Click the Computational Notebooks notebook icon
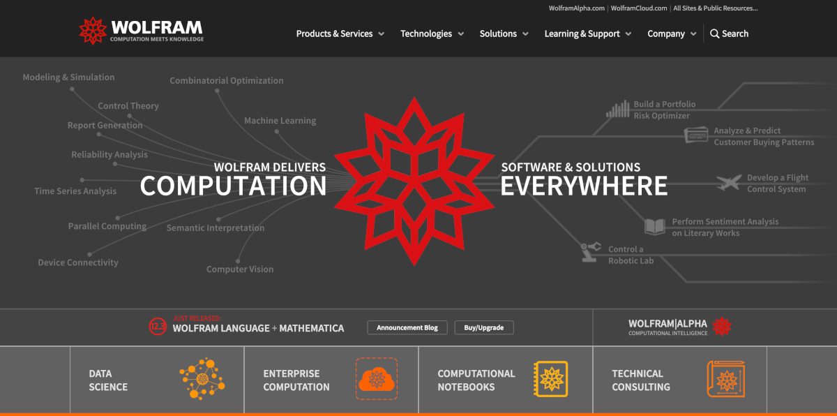 click(x=550, y=379)
